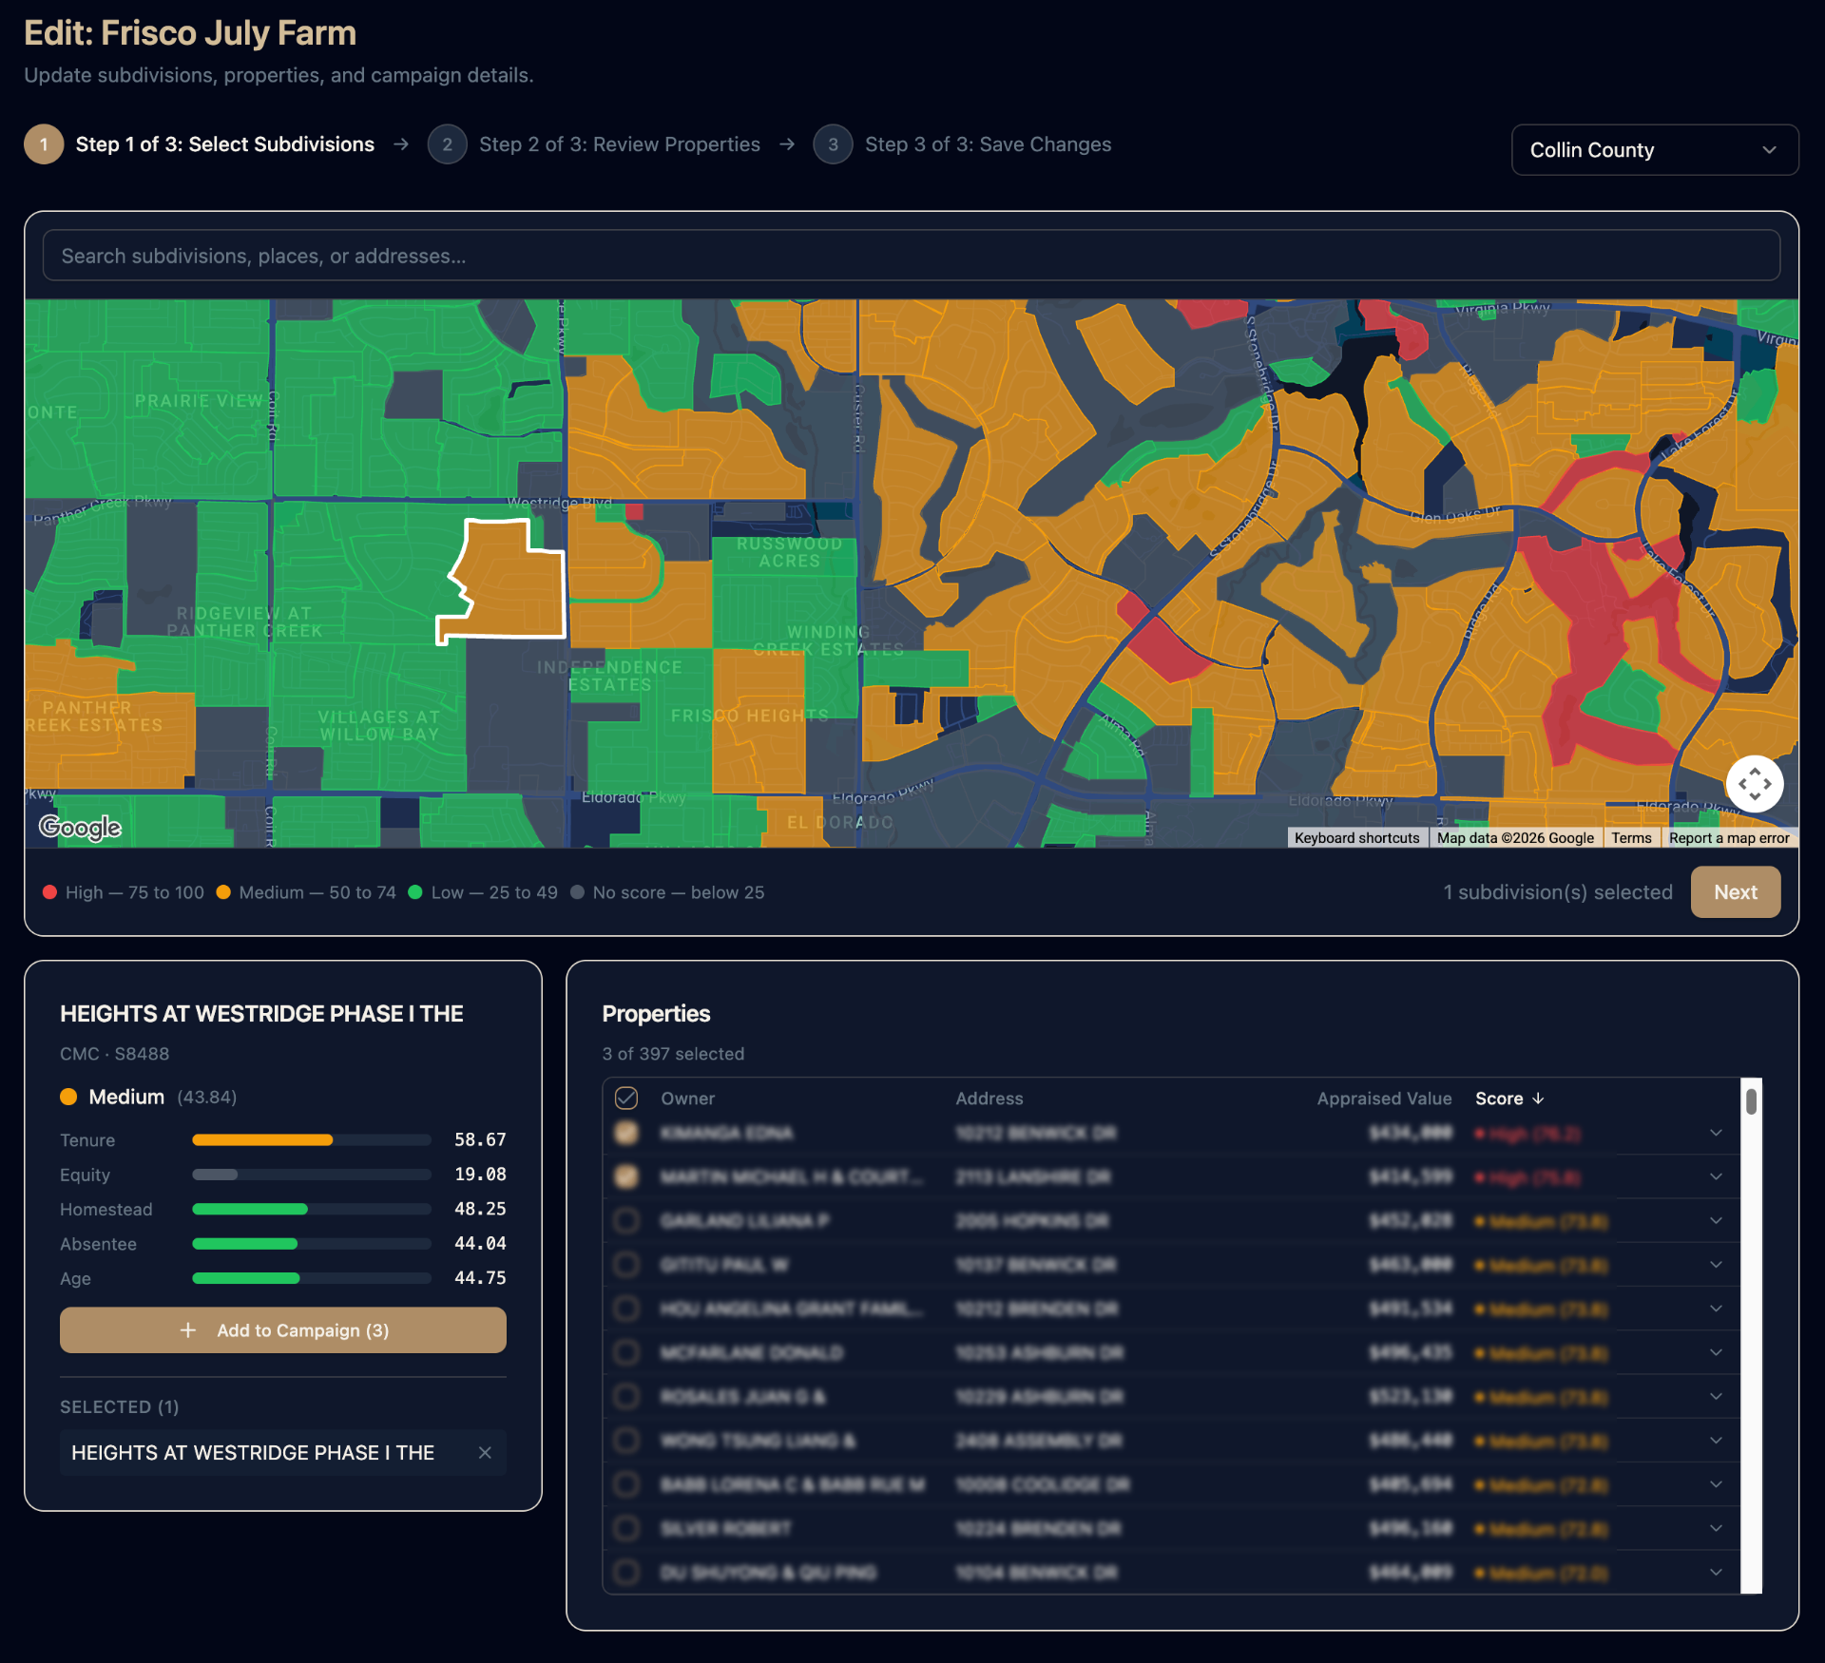Focus the subdivision search field

click(x=911, y=256)
